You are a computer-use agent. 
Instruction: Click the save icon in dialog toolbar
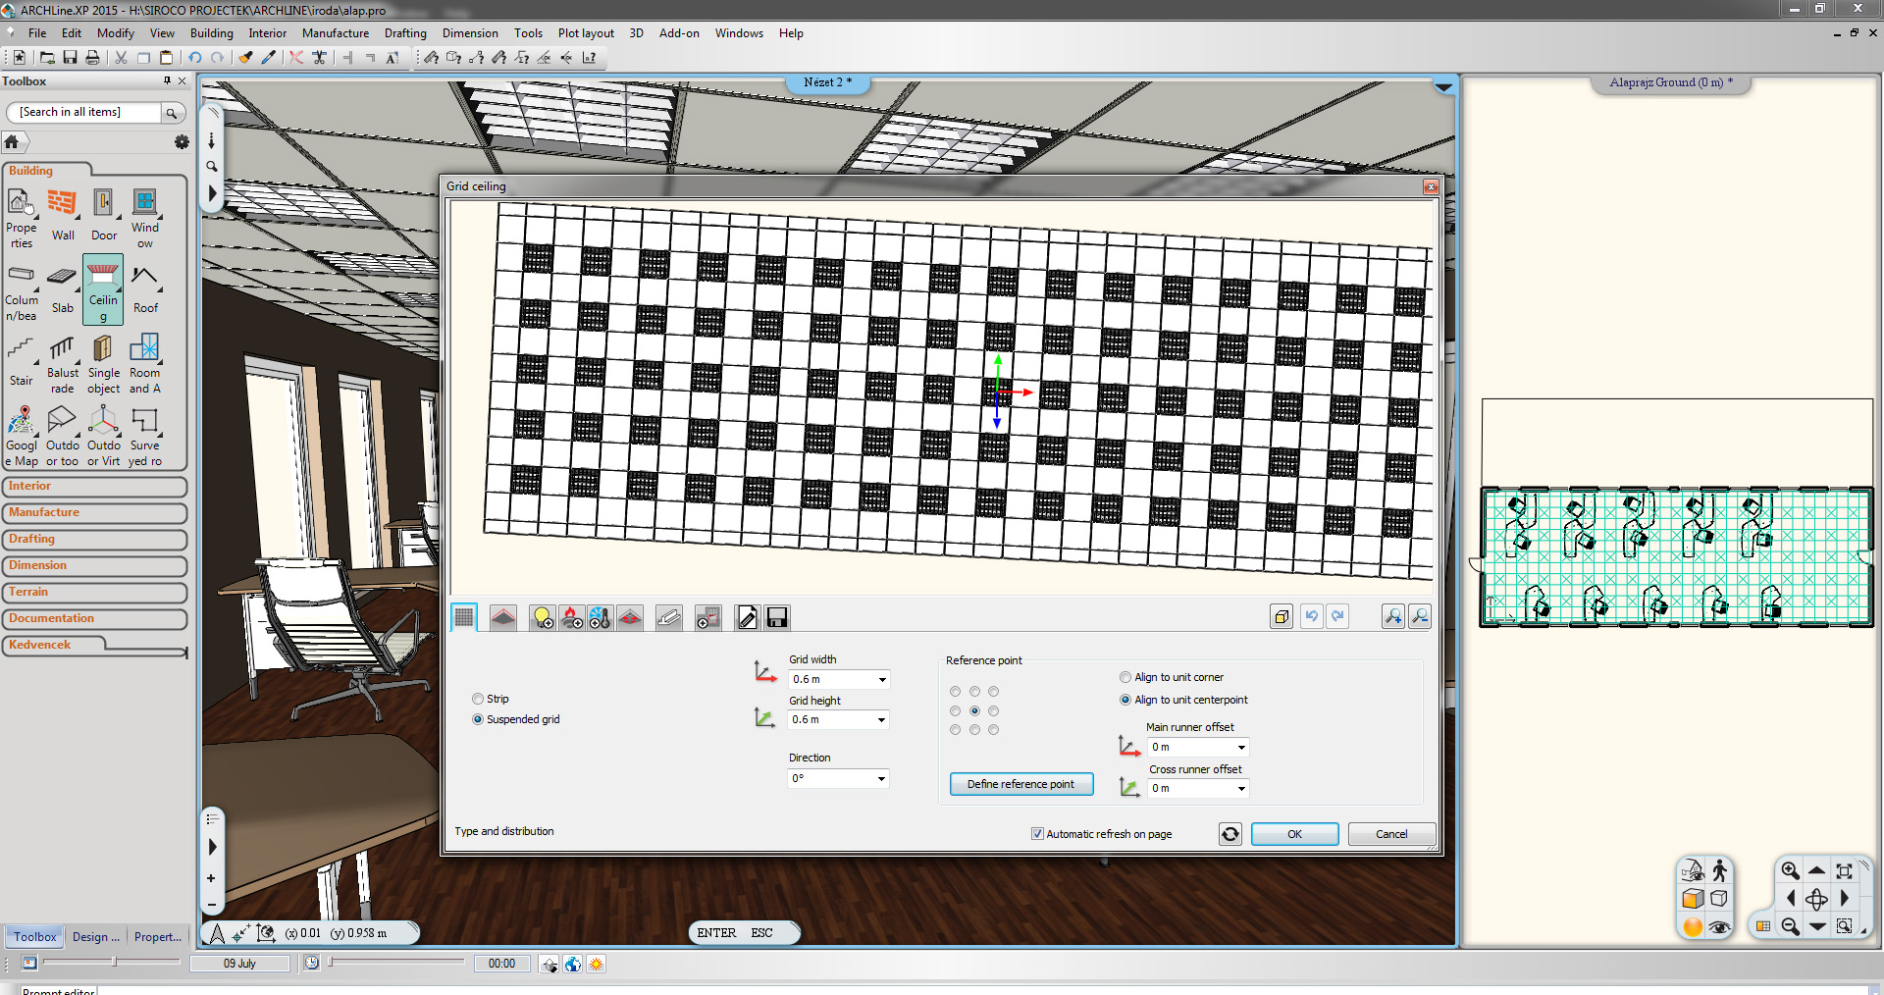(x=776, y=617)
